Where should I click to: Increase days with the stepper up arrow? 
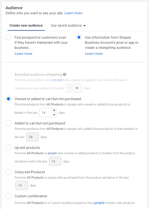(x=54, y=110)
